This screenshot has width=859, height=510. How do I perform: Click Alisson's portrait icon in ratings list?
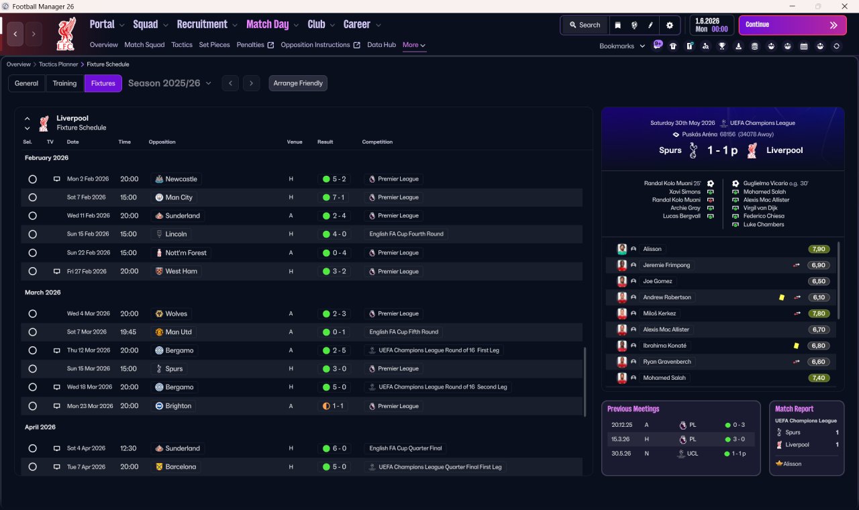click(622, 249)
